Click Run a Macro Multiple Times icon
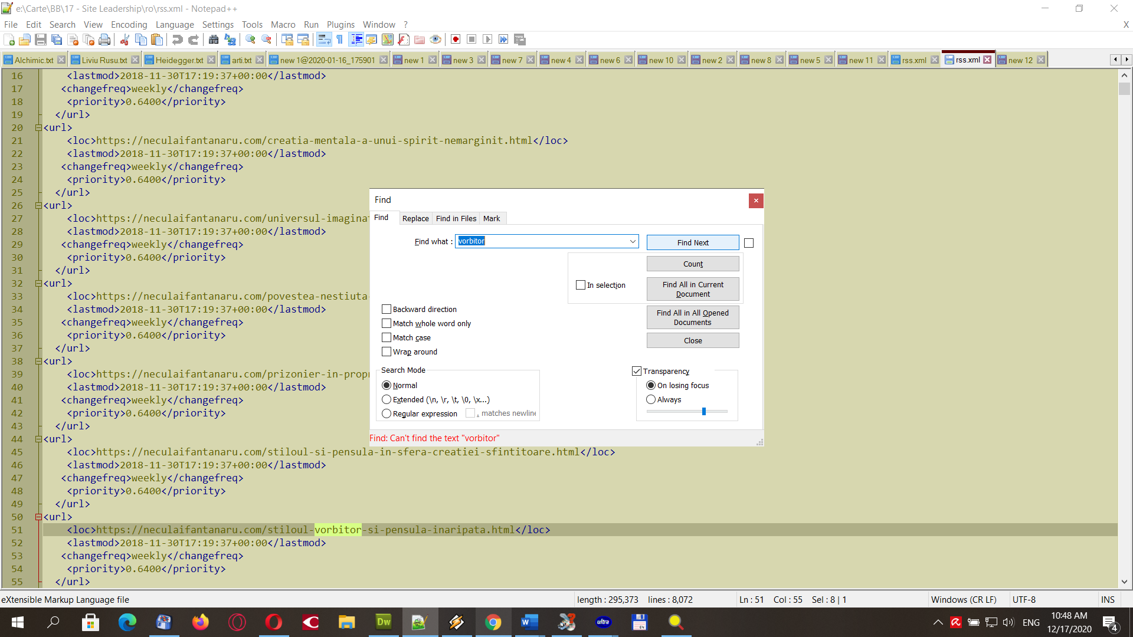1133x637 pixels. click(503, 40)
